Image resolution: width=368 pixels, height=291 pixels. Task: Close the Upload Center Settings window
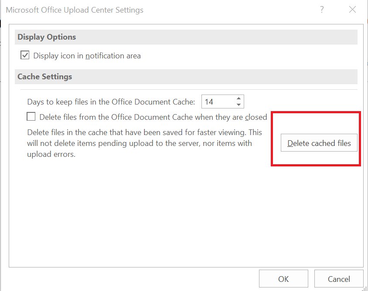click(x=352, y=10)
